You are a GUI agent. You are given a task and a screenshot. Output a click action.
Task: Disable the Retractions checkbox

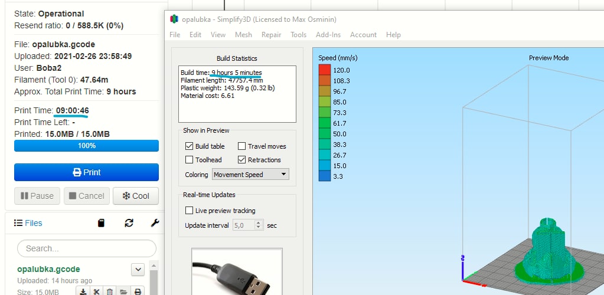tap(241, 160)
